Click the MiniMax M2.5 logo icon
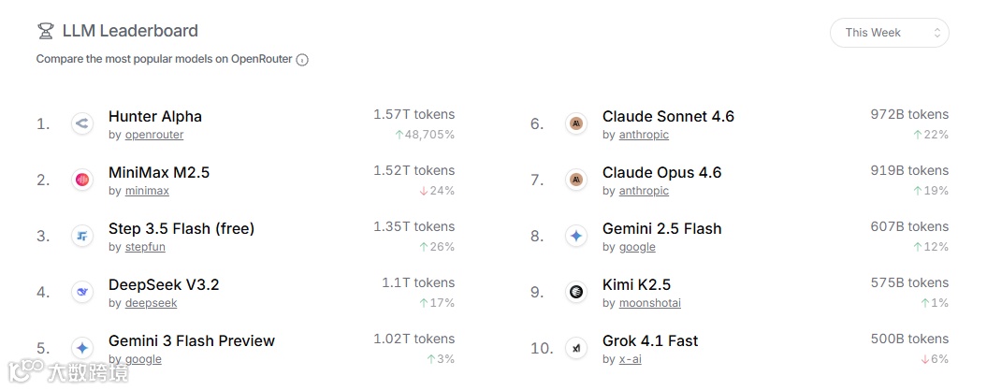The image size is (987, 390). coord(81,180)
